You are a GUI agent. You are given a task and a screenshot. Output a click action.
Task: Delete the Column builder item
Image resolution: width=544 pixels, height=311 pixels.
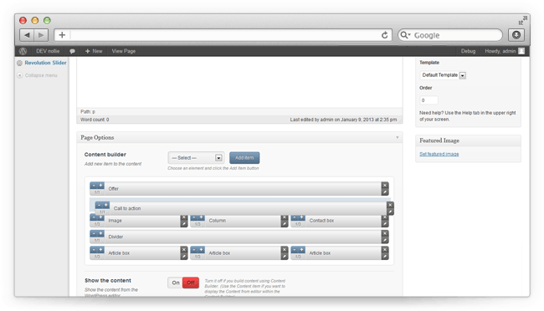tap(285, 217)
